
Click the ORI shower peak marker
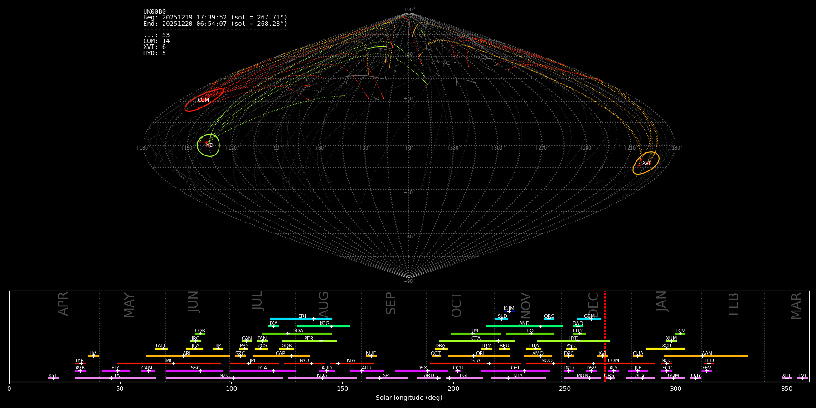coord(474,356)
